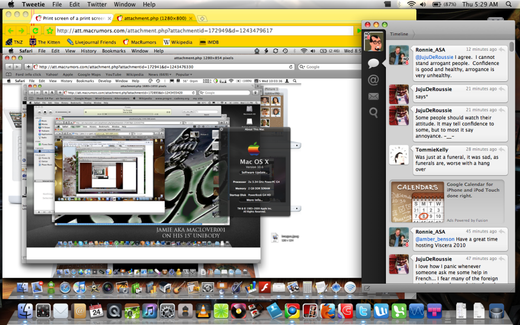Open the Window menu
The image size is (520, 325).
point(125,4)
